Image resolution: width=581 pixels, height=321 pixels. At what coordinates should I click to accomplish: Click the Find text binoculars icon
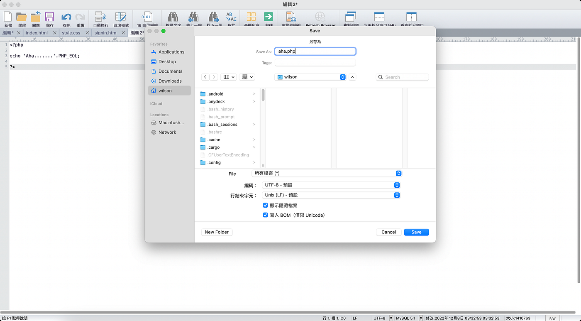tap(173, 17)
